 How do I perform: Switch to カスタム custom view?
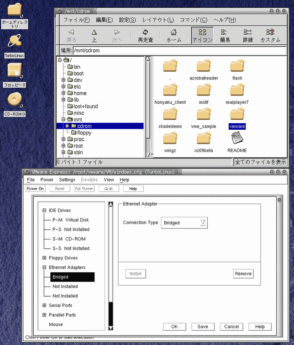[270, 36]
